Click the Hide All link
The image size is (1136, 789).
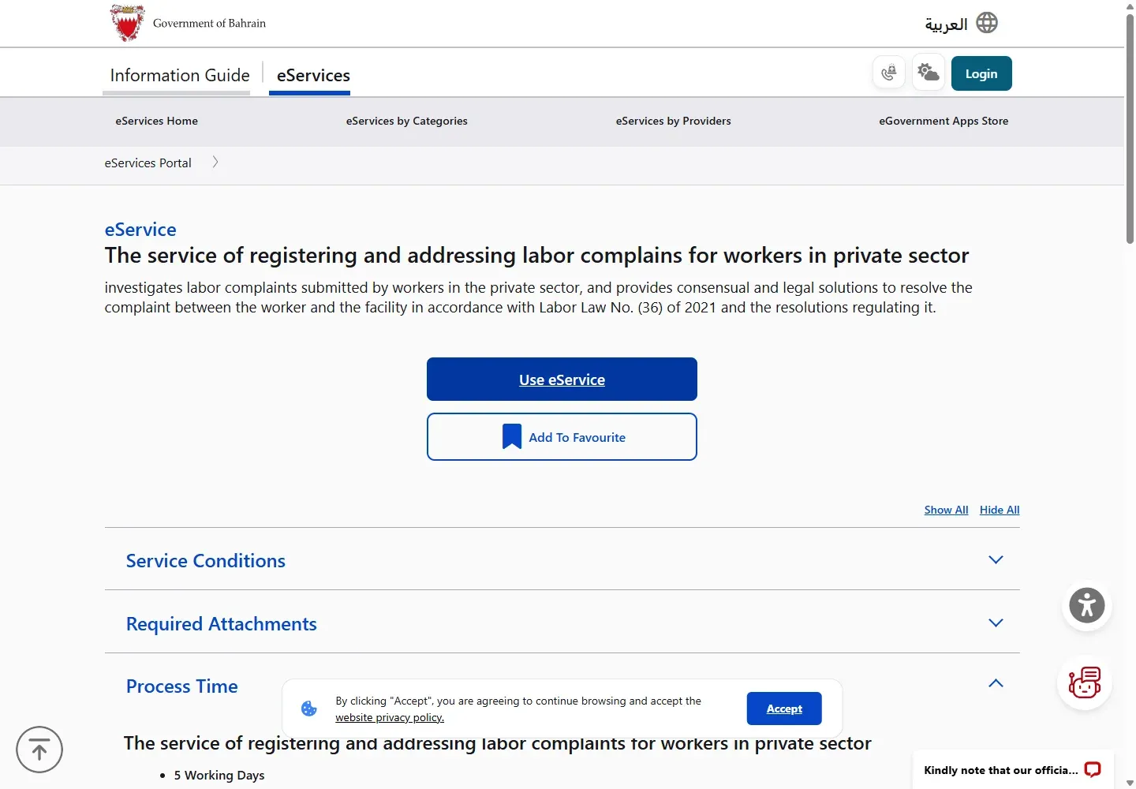(1000, 510)
